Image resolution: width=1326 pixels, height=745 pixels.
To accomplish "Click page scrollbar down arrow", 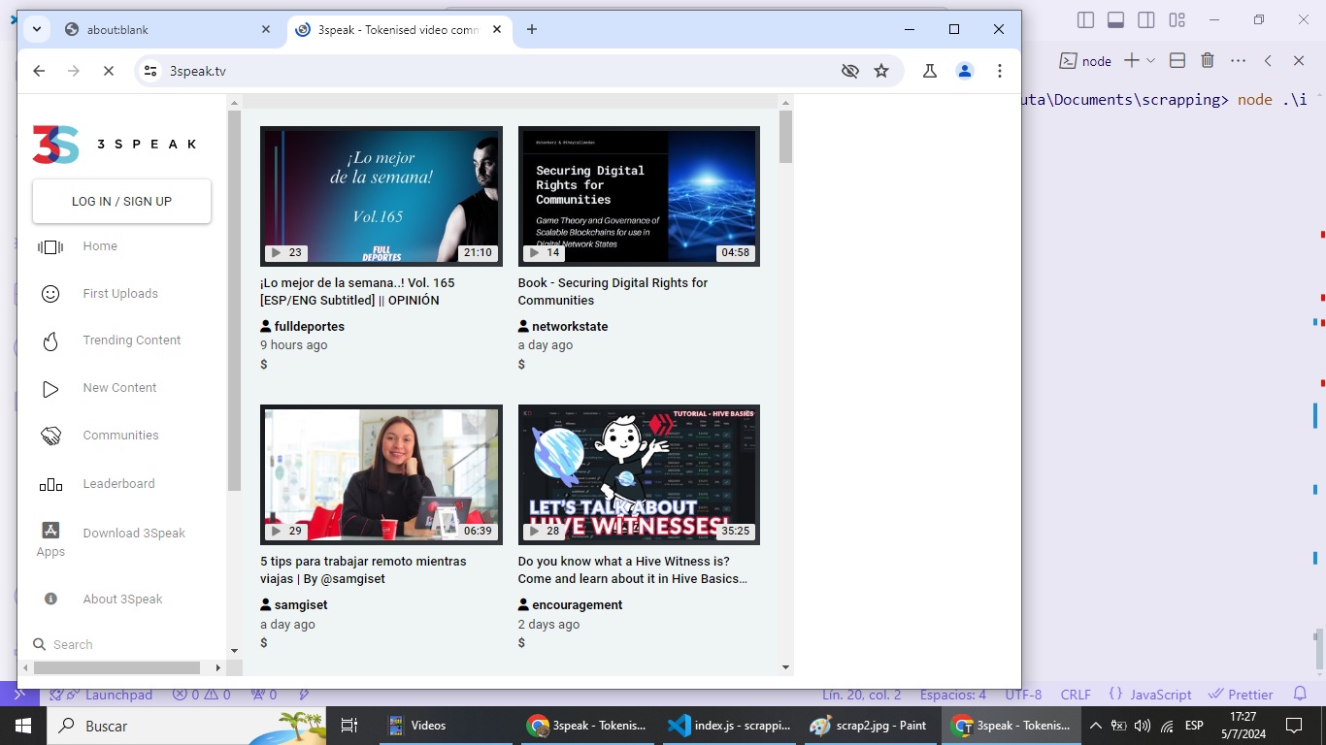I will click(786, 667).
